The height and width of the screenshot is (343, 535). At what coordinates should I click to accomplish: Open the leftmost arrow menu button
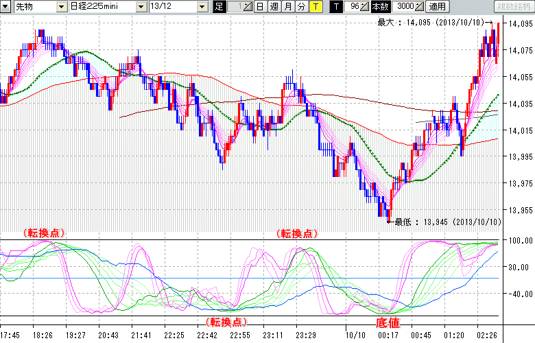(6, 7)
